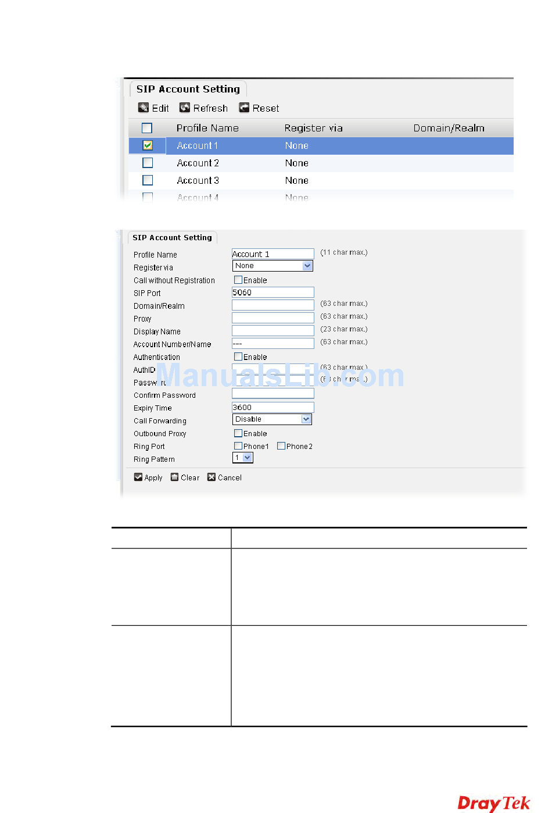Check the Account 3 row checkbox
The height and width of the screenshot is (813, 552).
click(x=148, y=180)
